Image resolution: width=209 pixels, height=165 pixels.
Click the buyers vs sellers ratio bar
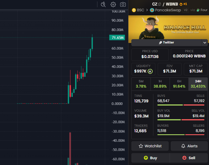(x=181, y=135)
